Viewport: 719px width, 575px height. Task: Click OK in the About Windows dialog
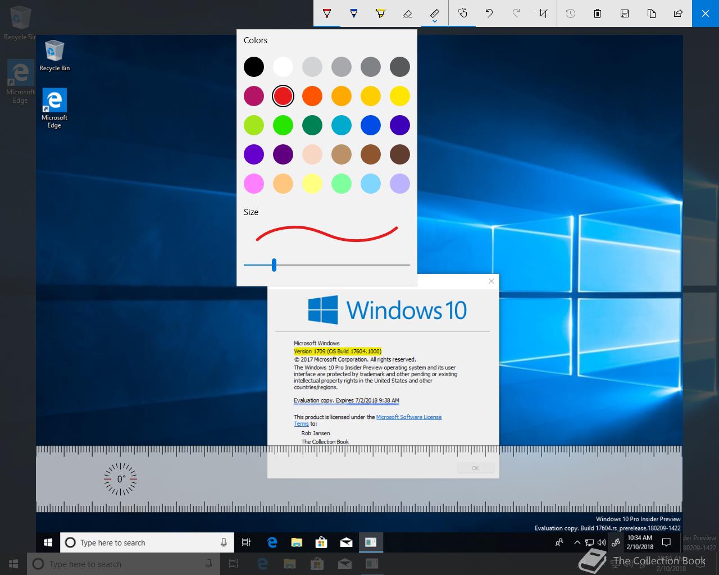(476, 468)
